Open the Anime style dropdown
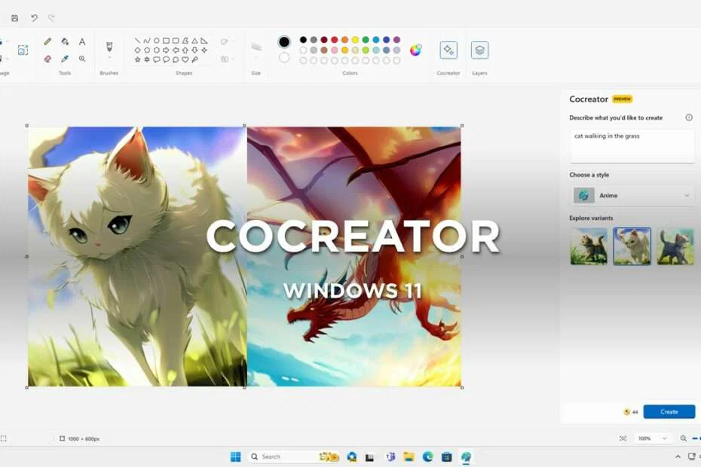The width and height of the screenshot is (701, 467). click(632, 194)
